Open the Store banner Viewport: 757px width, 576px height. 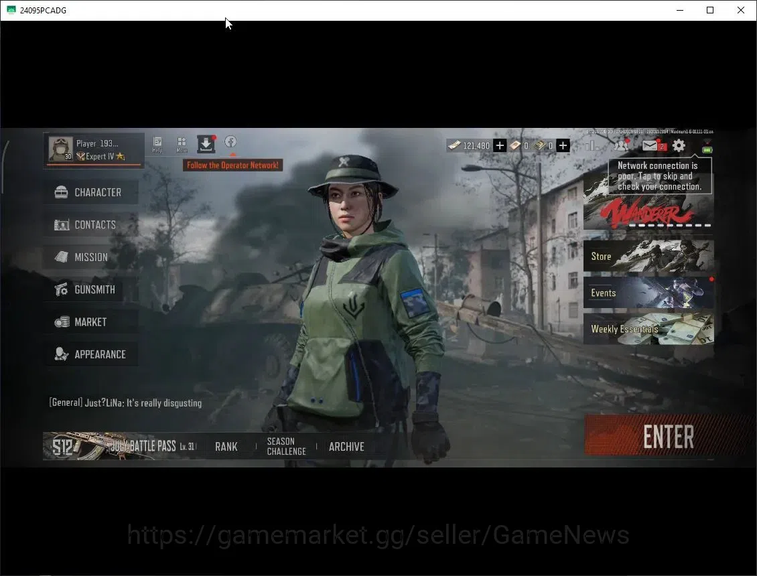(648, 256)
